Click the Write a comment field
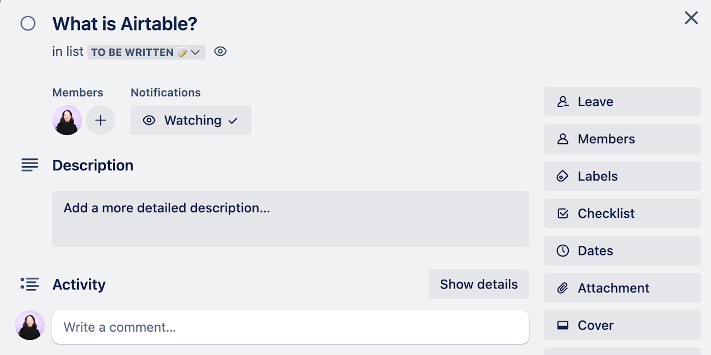Viewport: 711px width, 355px height. 290,327
